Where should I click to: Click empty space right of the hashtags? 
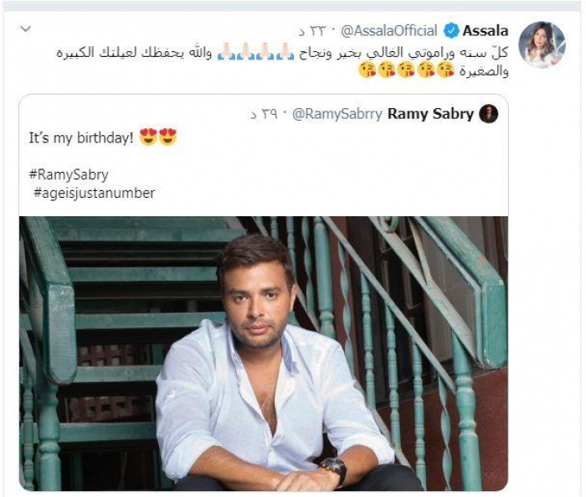coord(335,184)
